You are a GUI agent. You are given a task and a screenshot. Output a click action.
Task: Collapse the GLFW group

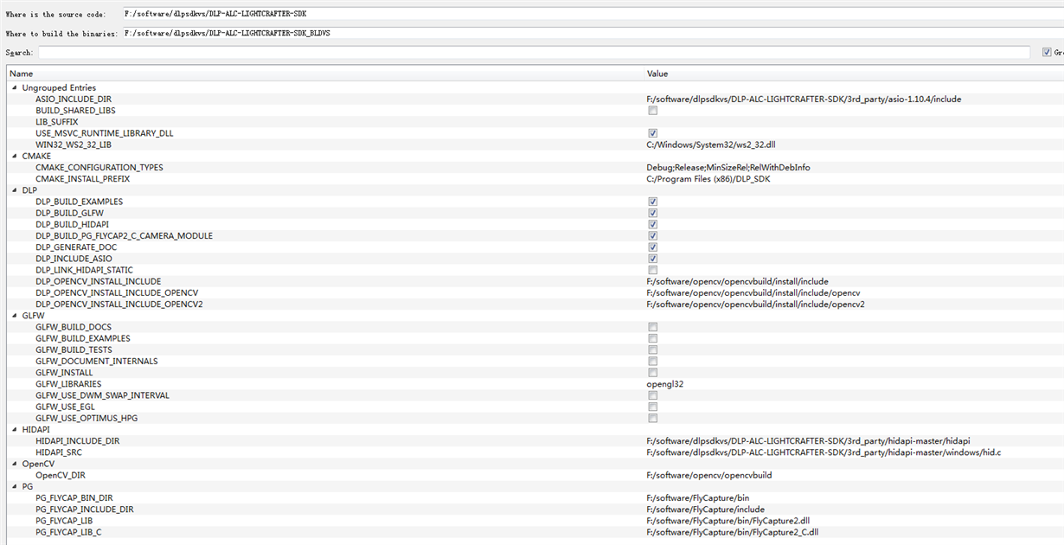click(x=14, y=316)
